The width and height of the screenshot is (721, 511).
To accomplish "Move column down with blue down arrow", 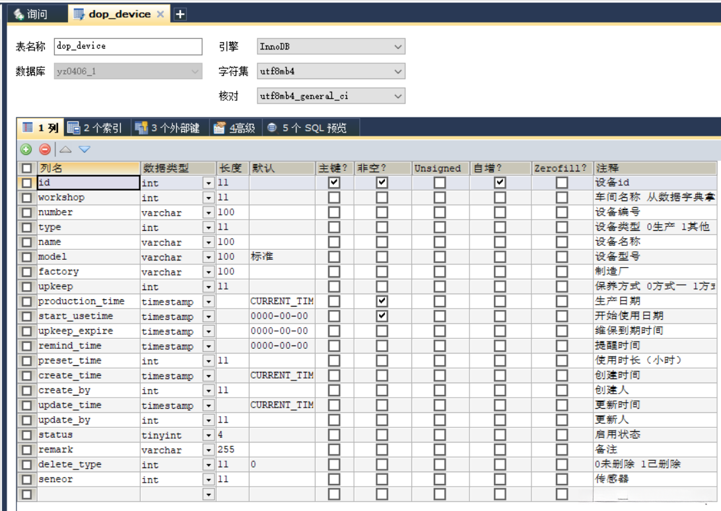I will point(85,149).
